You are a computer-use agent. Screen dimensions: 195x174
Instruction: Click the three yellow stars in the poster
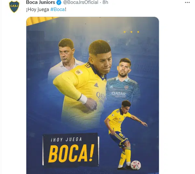coord(131,32)
